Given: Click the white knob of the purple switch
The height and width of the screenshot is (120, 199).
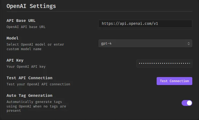Looking at the screenshot, I should point(189,103).
